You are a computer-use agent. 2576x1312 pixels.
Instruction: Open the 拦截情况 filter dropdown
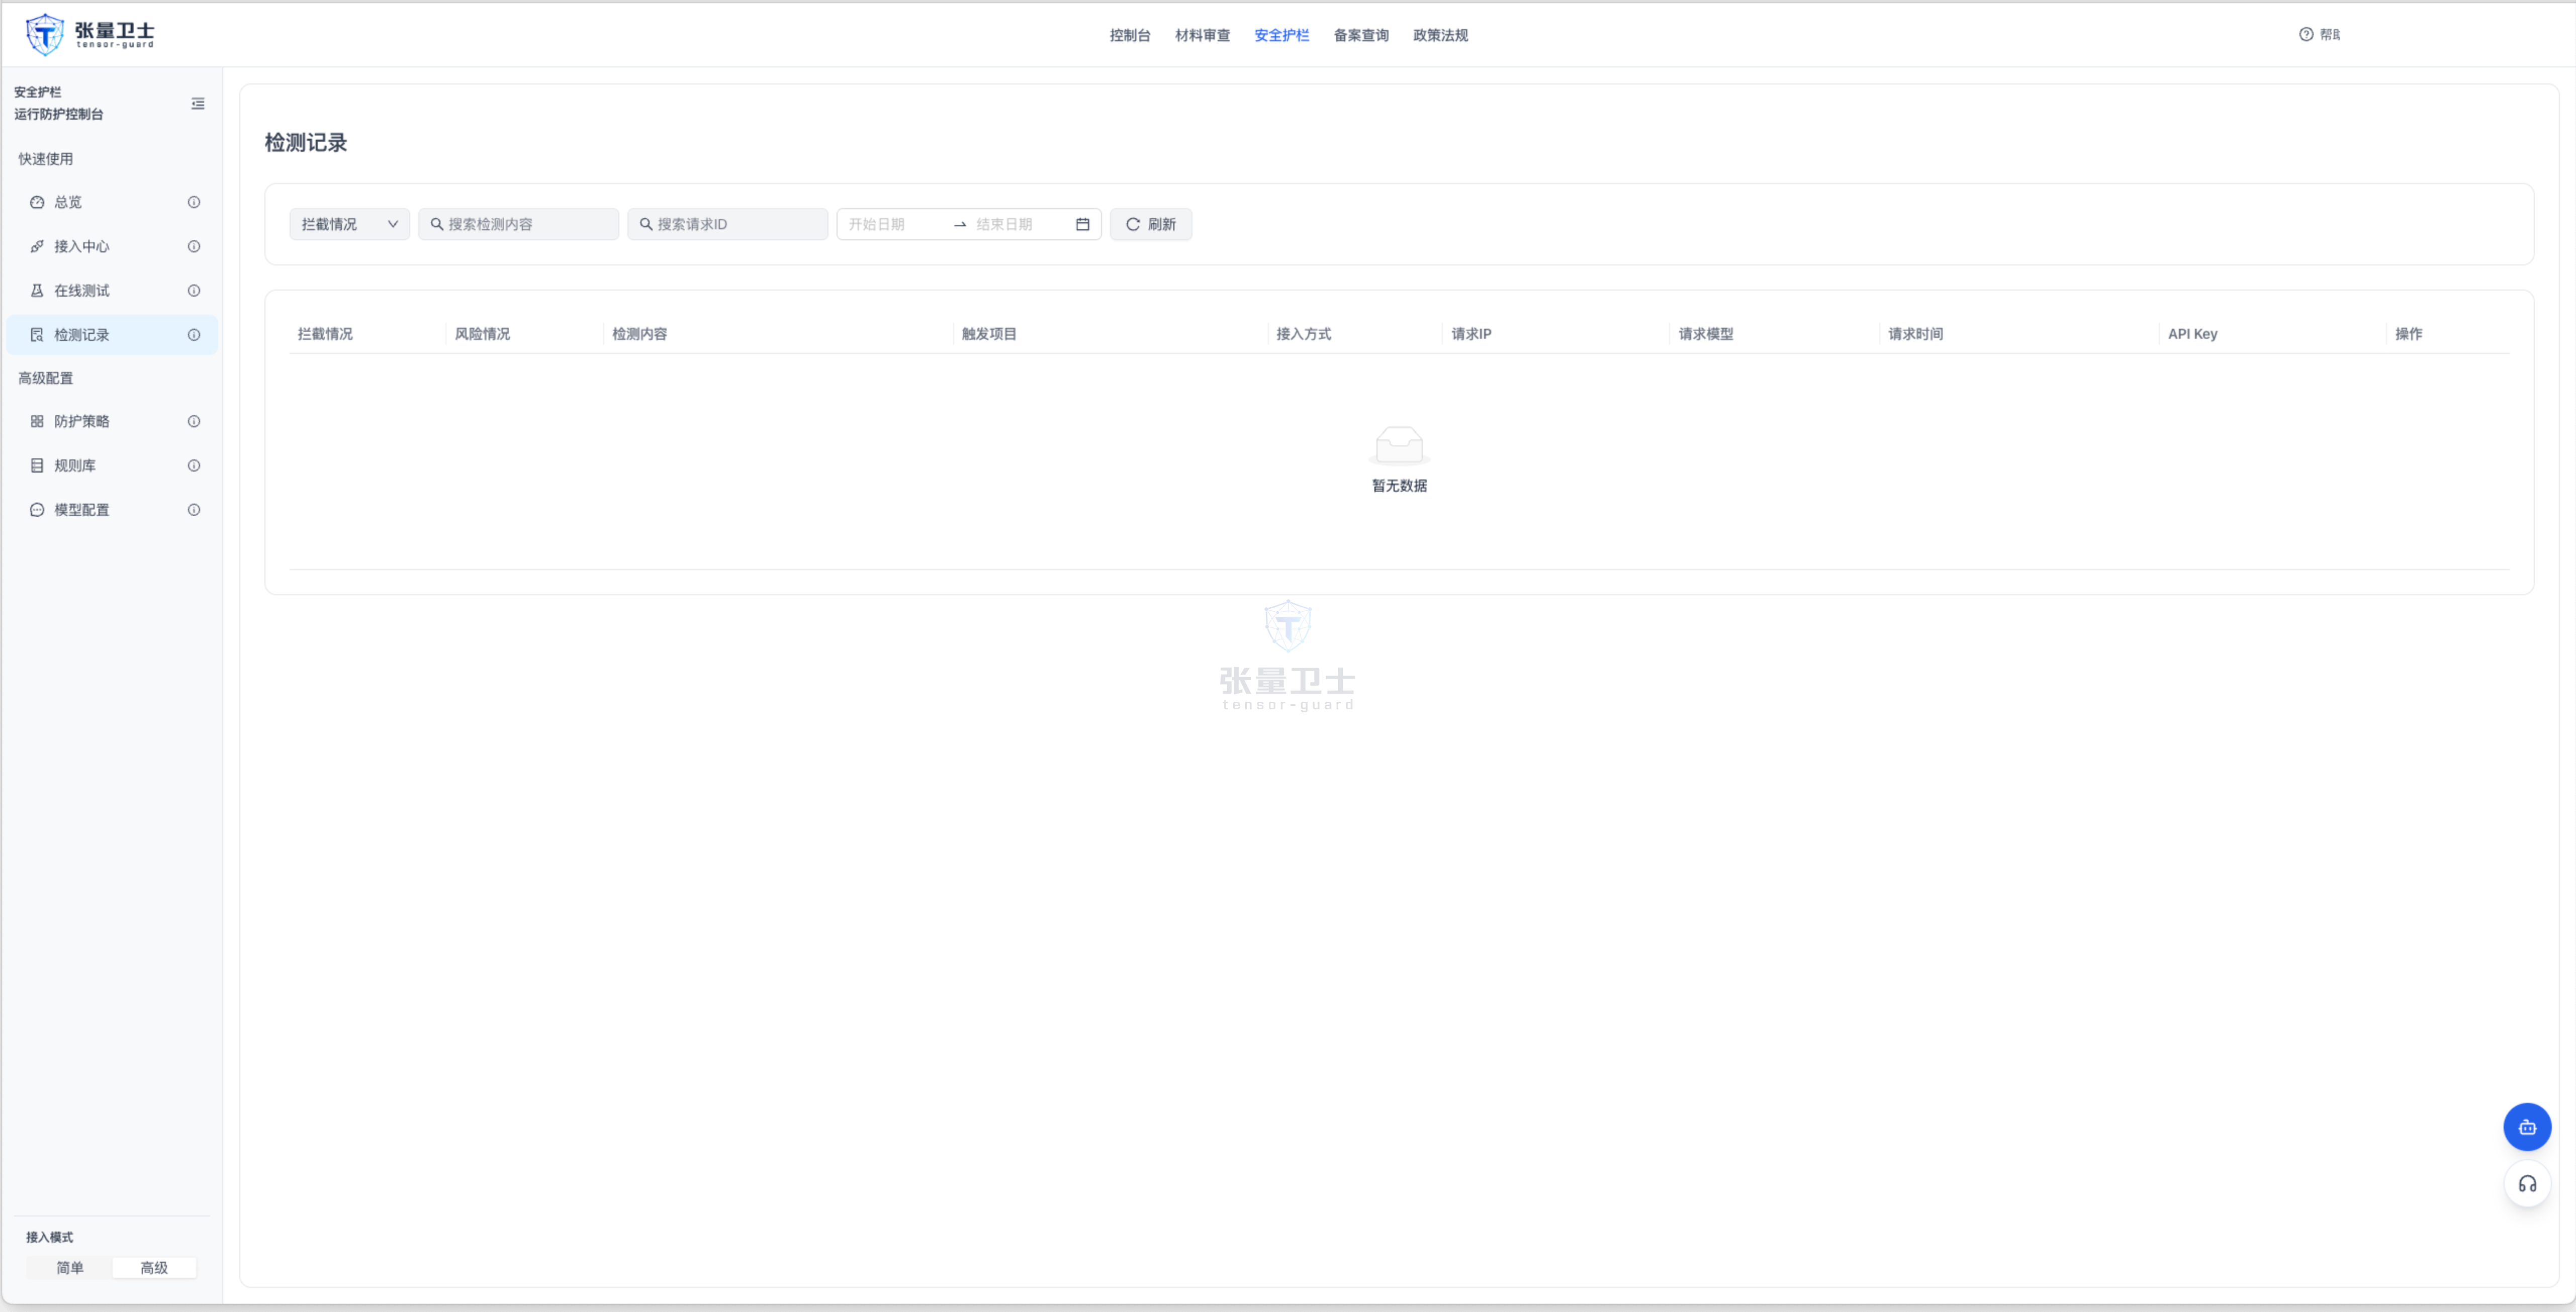point(349,224)
